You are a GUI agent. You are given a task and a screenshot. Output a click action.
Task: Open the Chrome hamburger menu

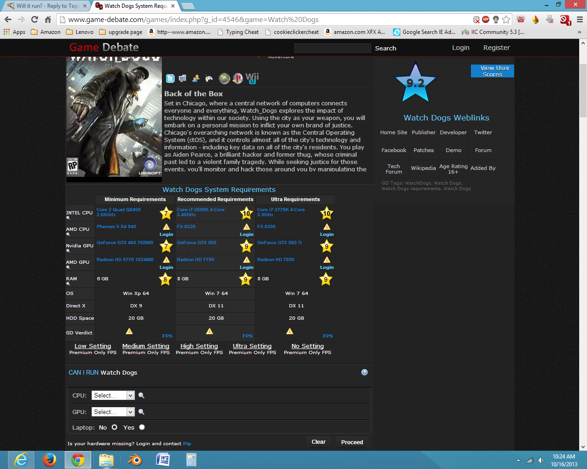click(580, 19)
